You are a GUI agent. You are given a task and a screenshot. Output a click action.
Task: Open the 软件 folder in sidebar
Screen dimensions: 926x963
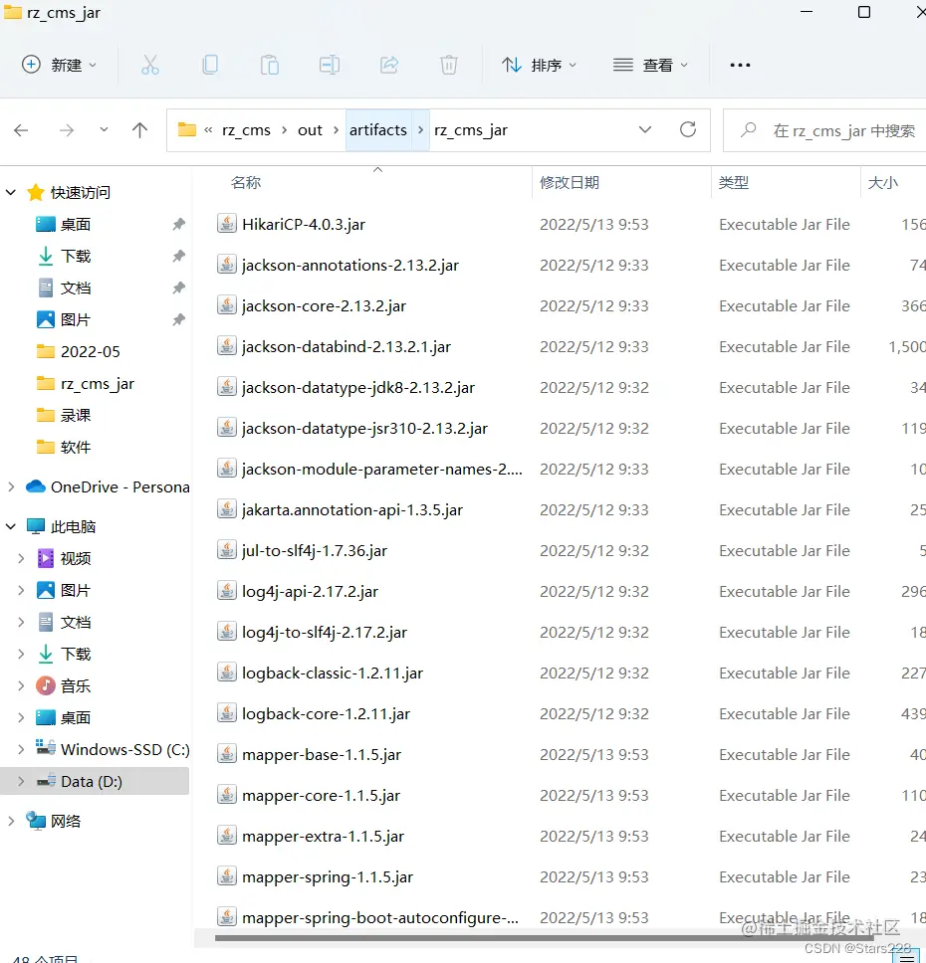point(76,448)
